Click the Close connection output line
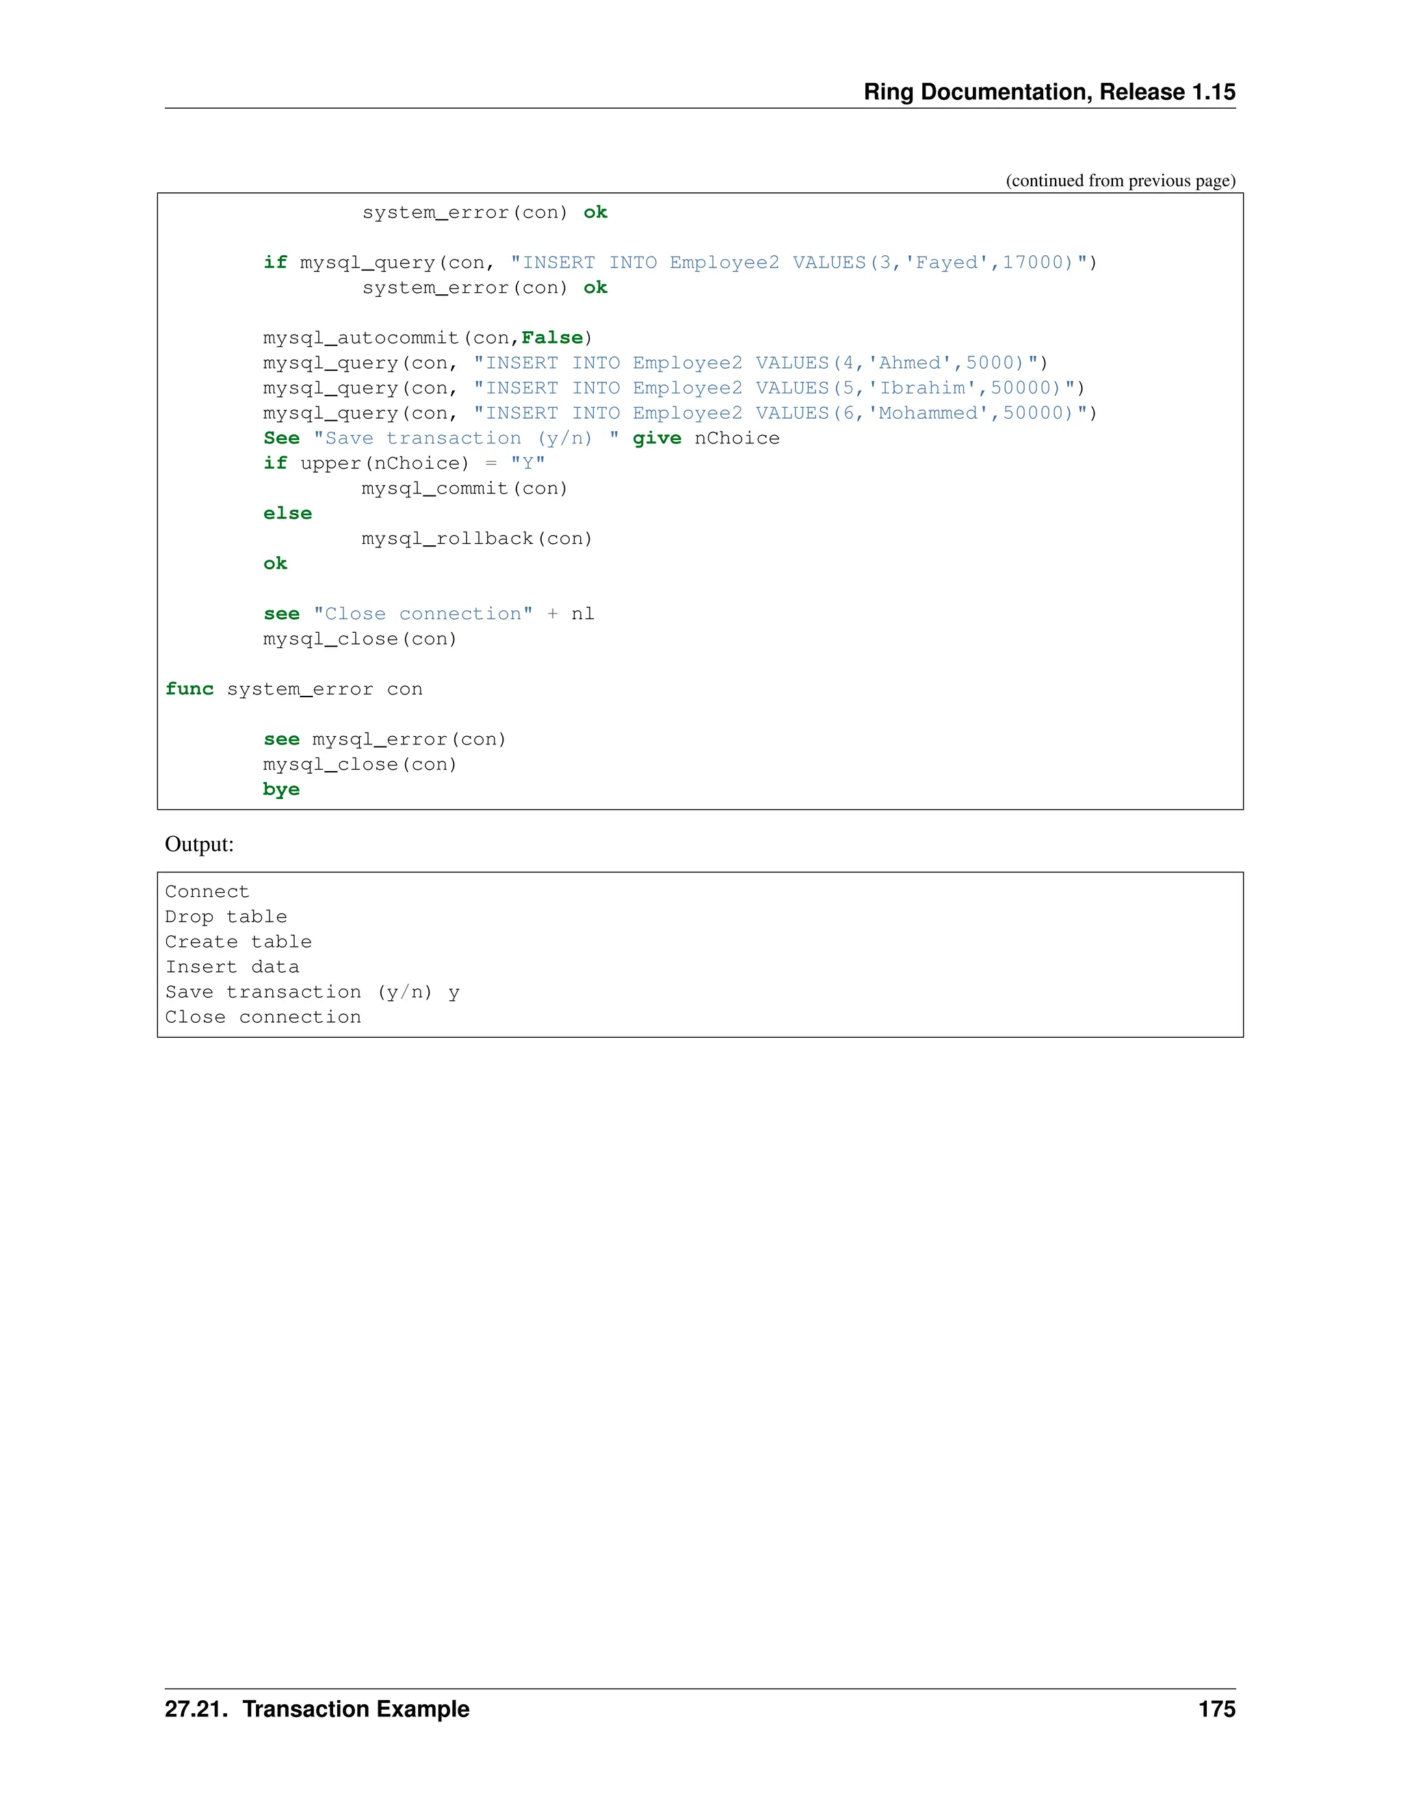The height and width of the screenshot is (1813, 1401). (x=262, y=1017)
